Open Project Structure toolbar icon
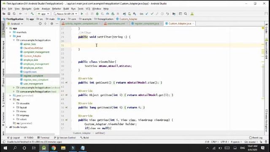 point(174,14)
